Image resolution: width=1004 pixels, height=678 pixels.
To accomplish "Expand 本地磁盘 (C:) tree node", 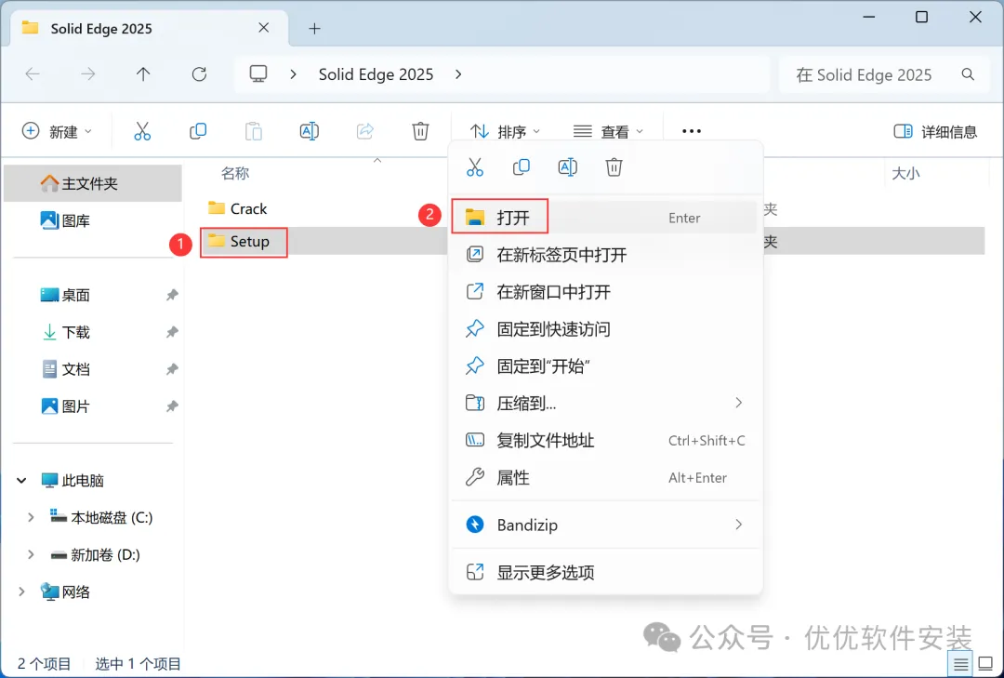I will tap(30, 517).
